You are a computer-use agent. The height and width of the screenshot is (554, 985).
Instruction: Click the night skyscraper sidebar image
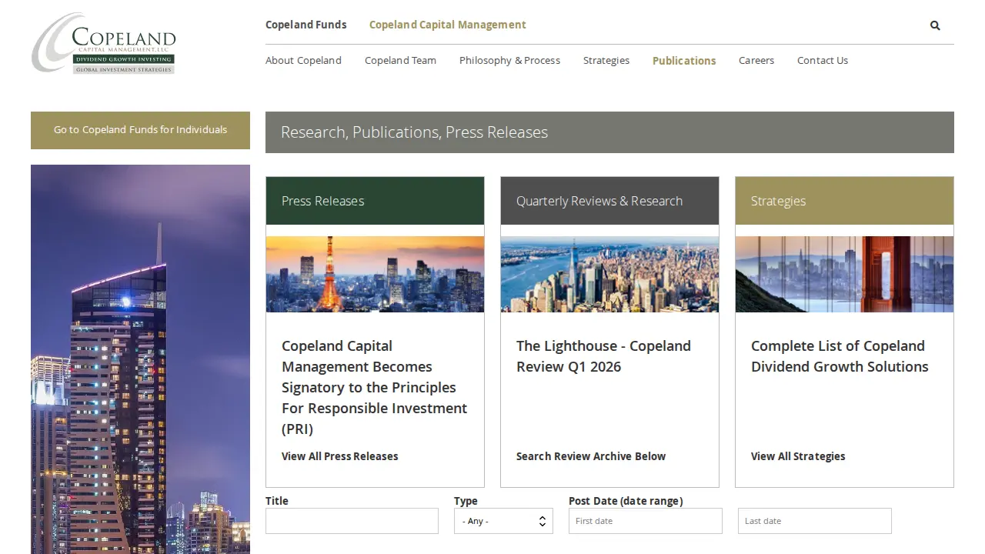coord(140,359)
